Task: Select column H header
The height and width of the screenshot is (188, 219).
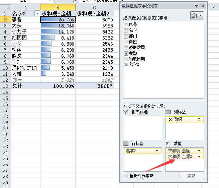Action: click(213, 8)
